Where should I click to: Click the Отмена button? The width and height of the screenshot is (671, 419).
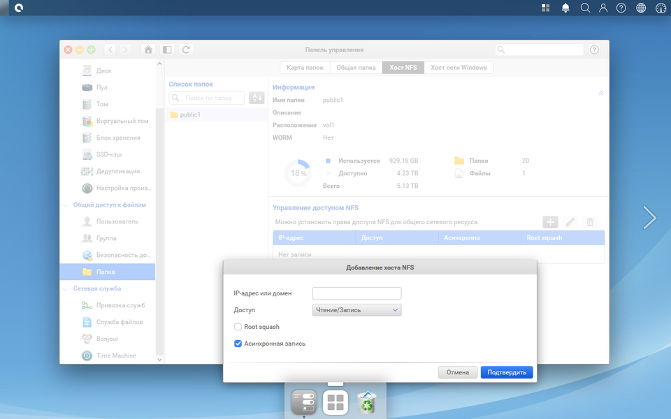click(457, 372)
